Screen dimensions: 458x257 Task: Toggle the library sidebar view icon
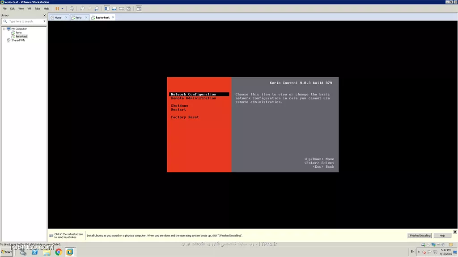[x=107, y=9]
